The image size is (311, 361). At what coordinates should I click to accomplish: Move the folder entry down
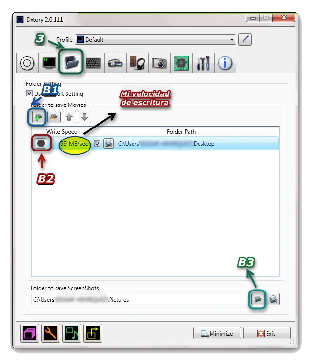[85, 117]
